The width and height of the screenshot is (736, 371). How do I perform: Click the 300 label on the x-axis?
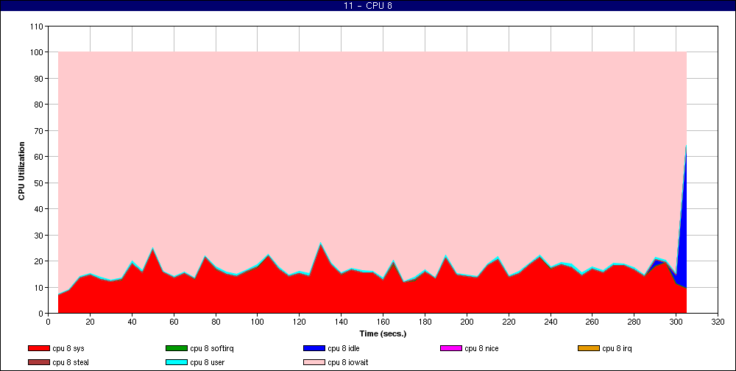point(676,322)
